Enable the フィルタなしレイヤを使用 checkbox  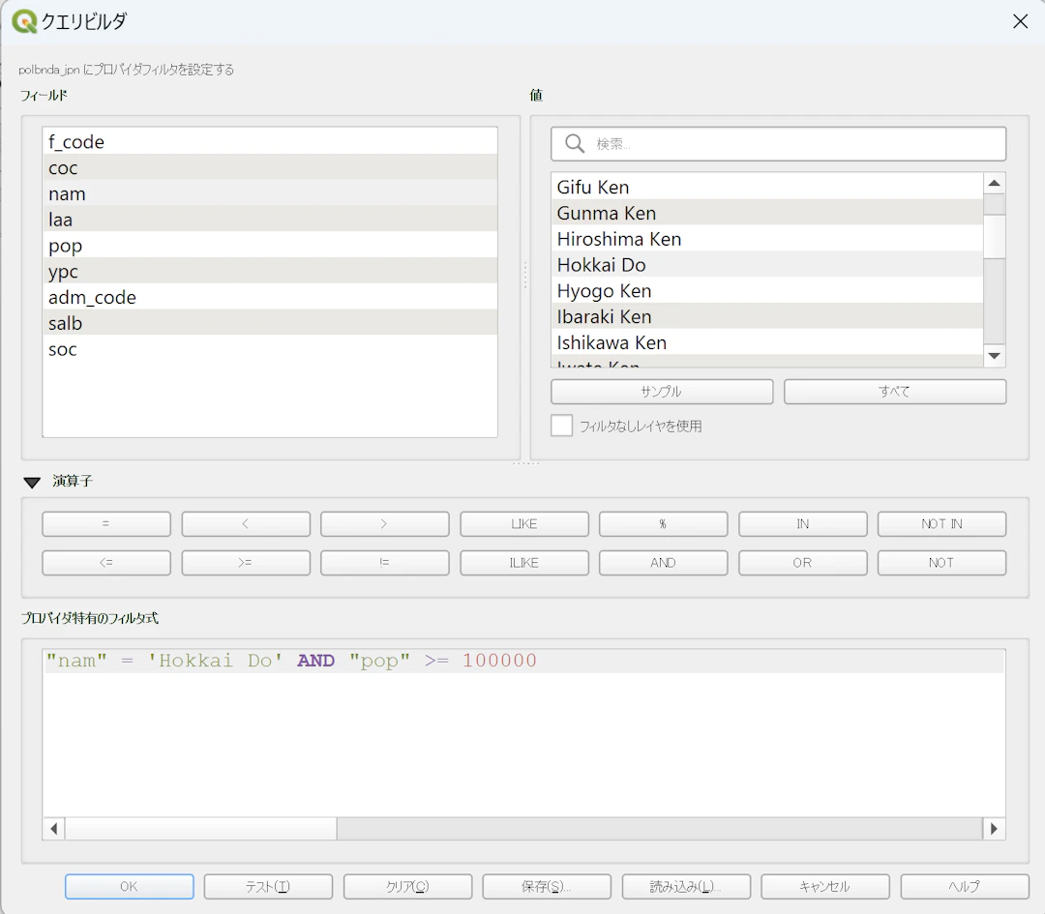coord(562,426)
